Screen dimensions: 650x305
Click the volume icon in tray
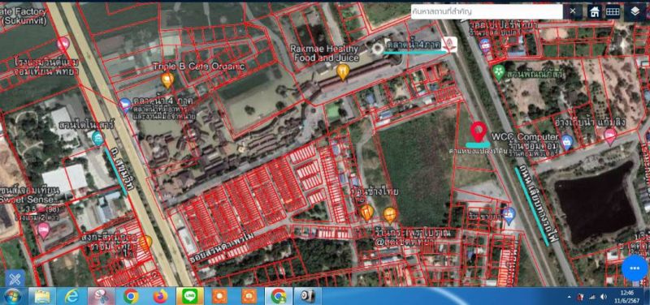pyautogui.click(x=603, y=296)
